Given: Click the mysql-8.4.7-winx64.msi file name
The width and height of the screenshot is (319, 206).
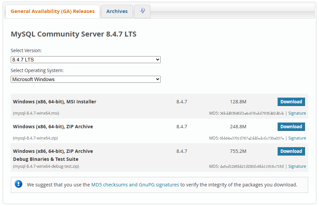Looking at the screenshot, I should click(x=36, y=113).
